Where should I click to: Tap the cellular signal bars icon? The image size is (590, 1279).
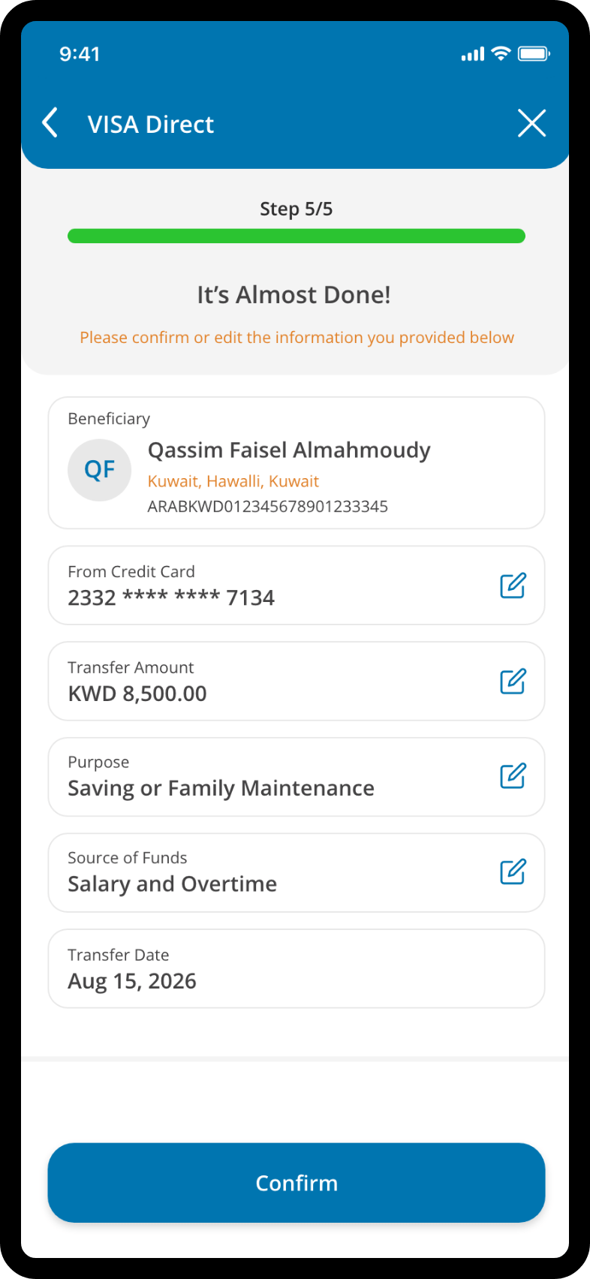coord(473,54)
